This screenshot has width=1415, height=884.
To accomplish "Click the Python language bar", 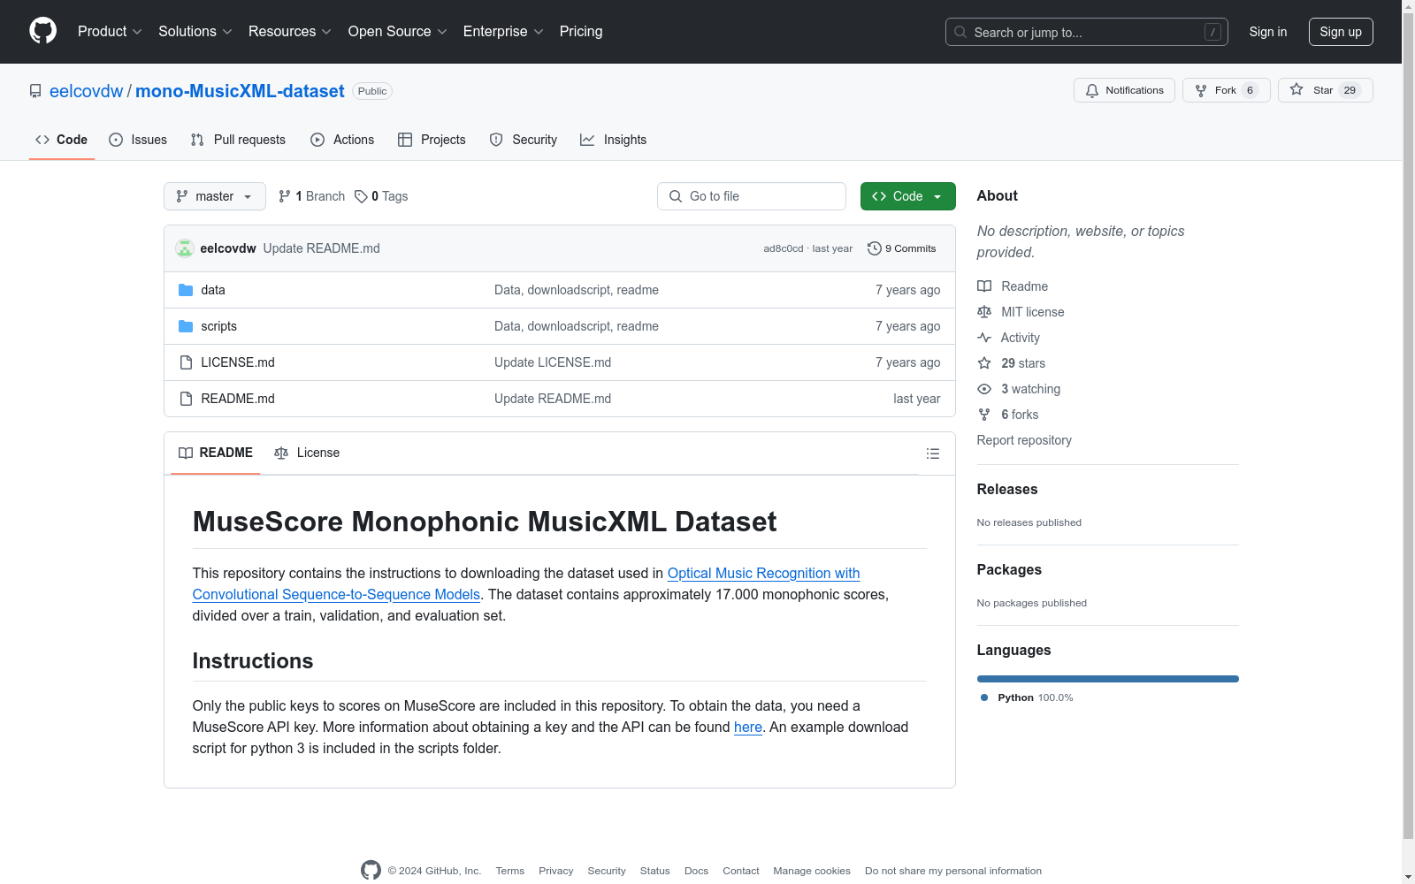I will click(1108, 679).
